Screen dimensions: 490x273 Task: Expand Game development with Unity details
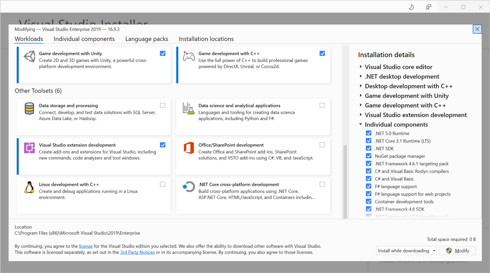(x=361, y=96)
